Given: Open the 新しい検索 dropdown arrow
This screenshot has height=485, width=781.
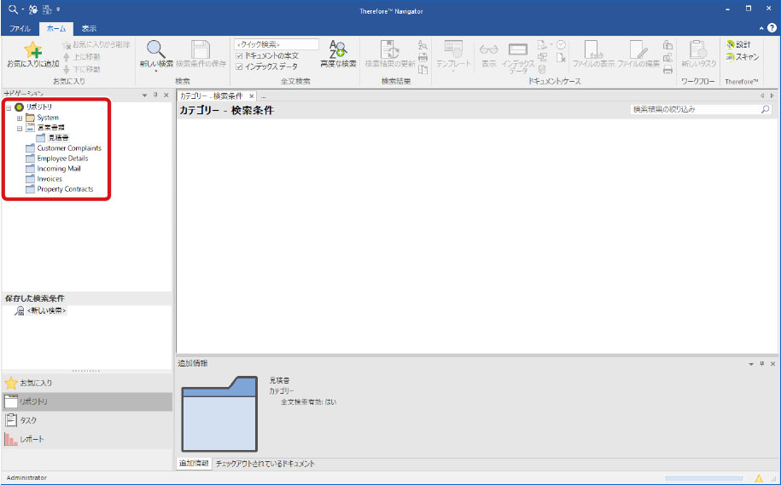Looking at the screenshot, I should click(156, 72).
